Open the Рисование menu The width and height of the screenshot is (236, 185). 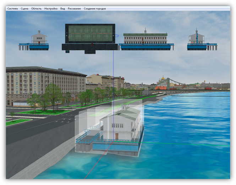[x=74, y=9]
